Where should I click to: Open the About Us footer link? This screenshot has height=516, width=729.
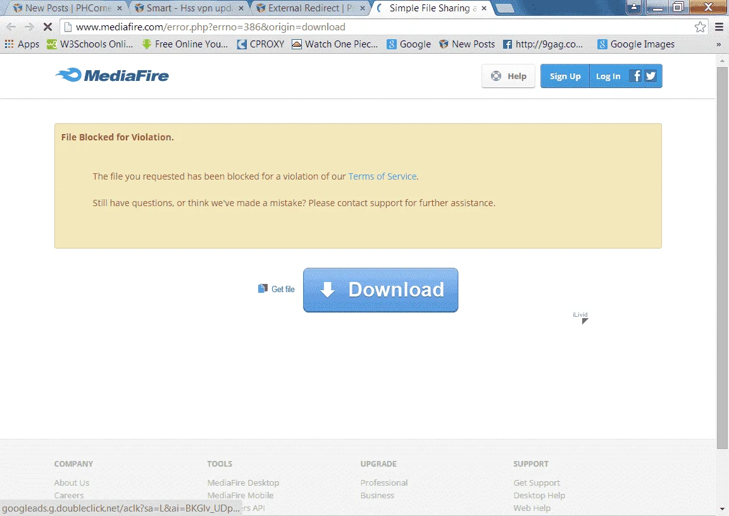click(x=72, y=482)
